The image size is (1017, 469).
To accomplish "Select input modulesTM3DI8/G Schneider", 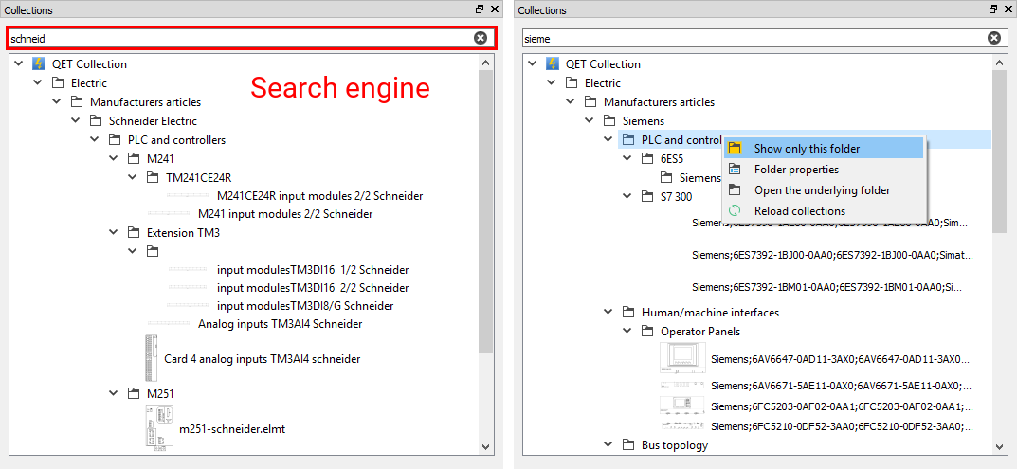I will click(305, 305).
